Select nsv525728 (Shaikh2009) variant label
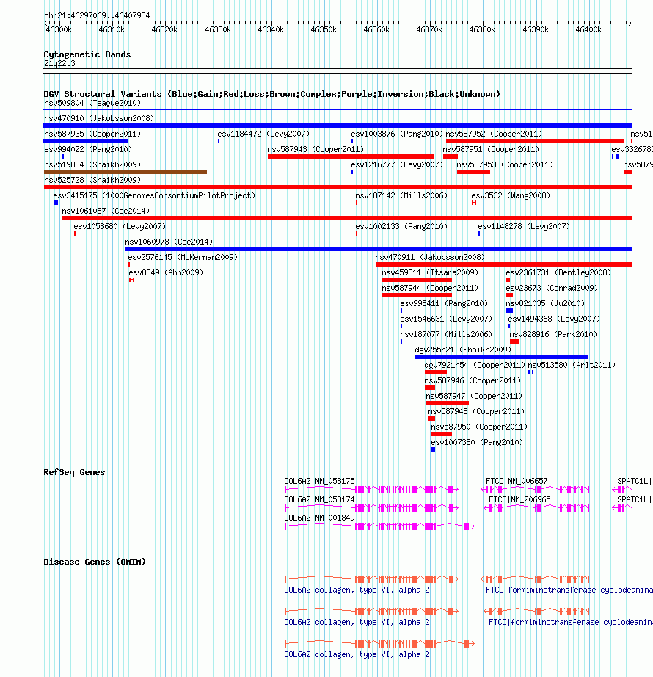This screenshot has width=653, height=677. tap(92, 180)
